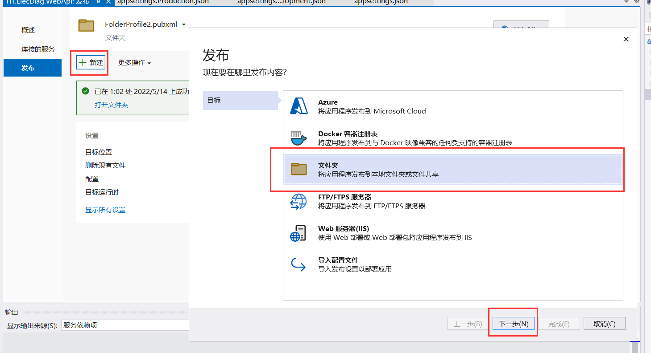Switch to the appsettings.Production.json editor tab
Screen dimensions: 651x353
click(x=163, y=2)
